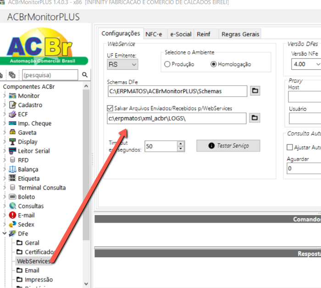Viewport: 321px width, 288px height.
Task: Click the pesquisa search field
Action: point(50,75)
